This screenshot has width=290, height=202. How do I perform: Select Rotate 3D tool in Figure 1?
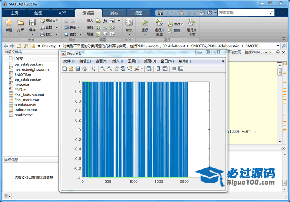point(123,69)
